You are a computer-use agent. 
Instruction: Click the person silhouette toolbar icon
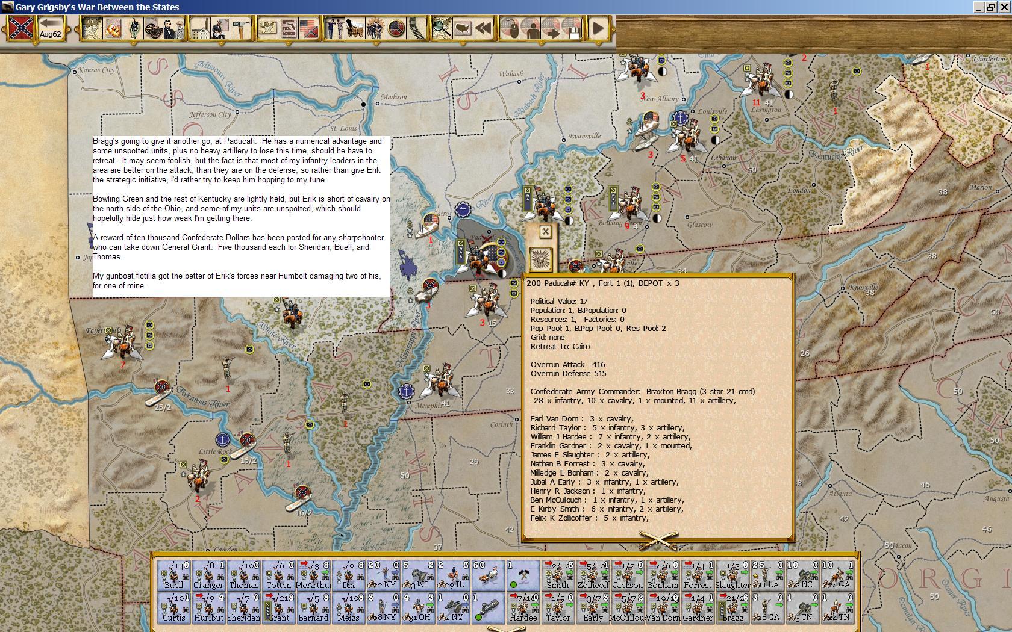531,28
